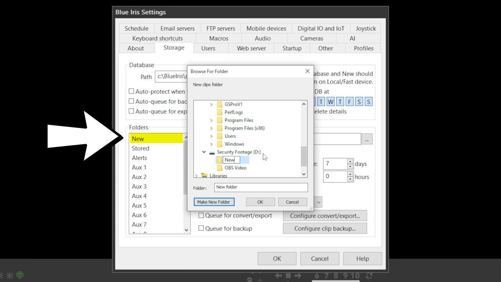Click OK in Blue Iris Settings
This screenshot has height=282, width=501.
(277, 258)
